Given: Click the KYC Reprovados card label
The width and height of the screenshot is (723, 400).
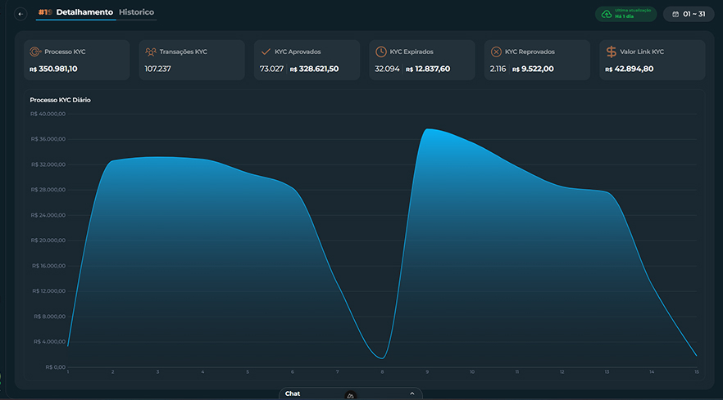Looking at the screenshot, I should pyautogui.click(x=530, y=52).
